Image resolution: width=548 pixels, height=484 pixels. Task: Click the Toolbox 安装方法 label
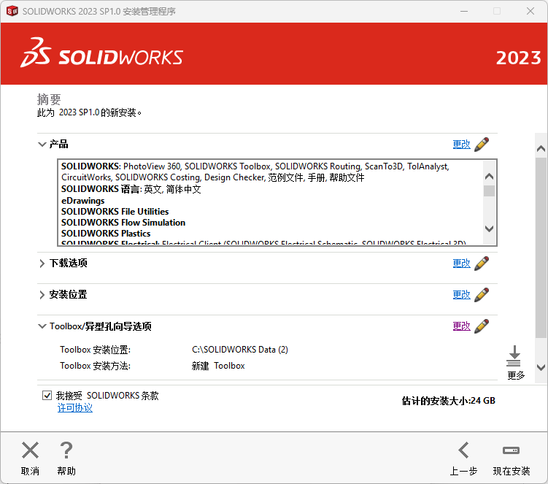(95, 366)
